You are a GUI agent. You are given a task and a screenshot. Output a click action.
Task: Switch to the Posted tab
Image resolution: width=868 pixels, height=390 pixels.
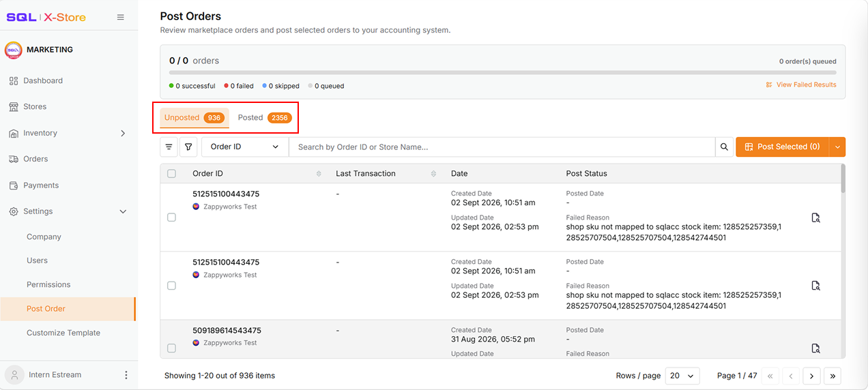265,118
